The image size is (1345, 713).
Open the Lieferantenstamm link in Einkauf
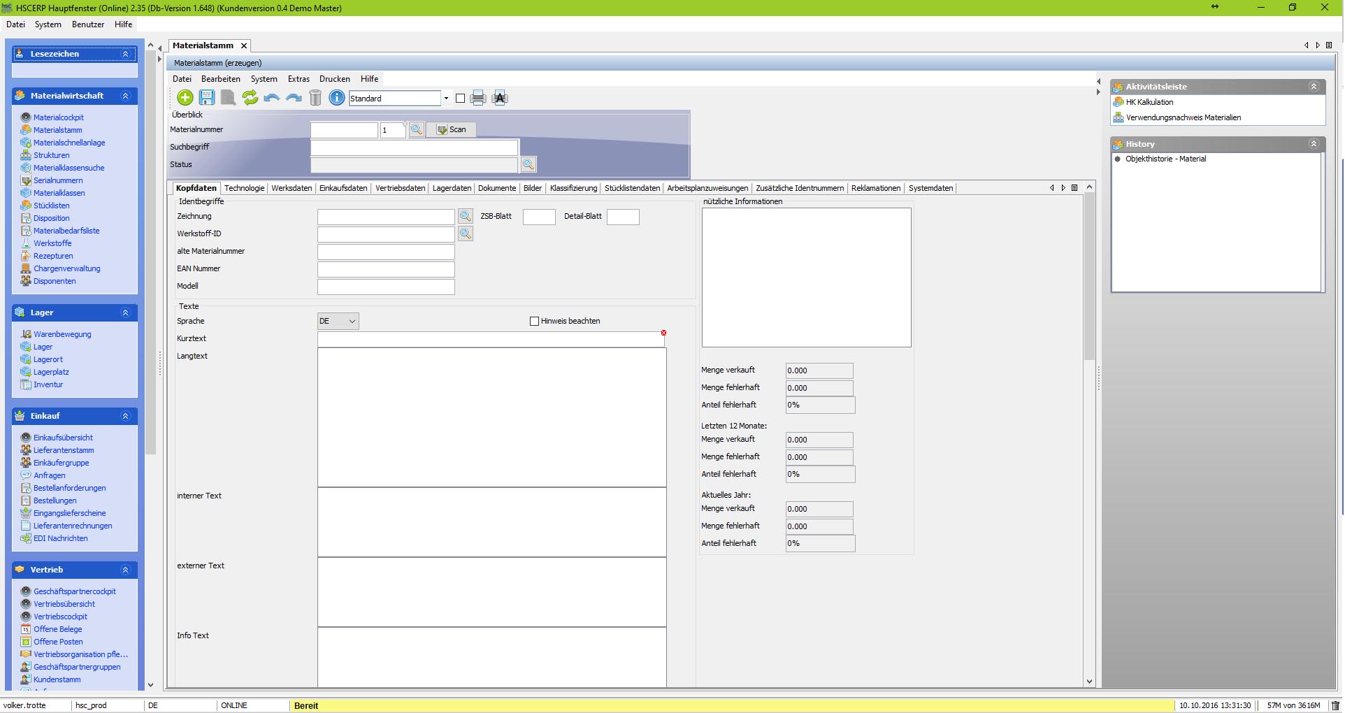click(64, 450)
